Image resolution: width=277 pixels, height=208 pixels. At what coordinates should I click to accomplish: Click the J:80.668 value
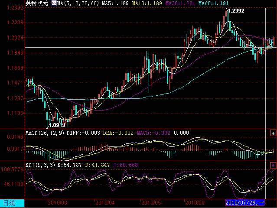pyautogui.click(x=125, y=165)
